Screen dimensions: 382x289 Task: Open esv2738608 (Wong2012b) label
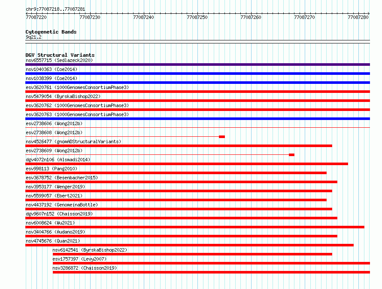point(54,132)
